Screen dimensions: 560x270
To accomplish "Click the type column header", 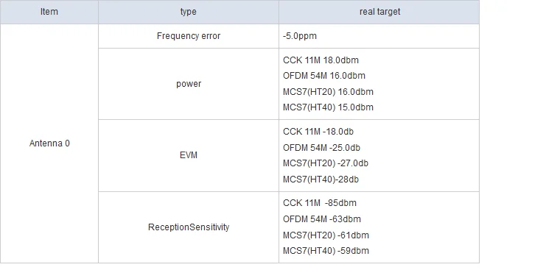I will 189,12.
